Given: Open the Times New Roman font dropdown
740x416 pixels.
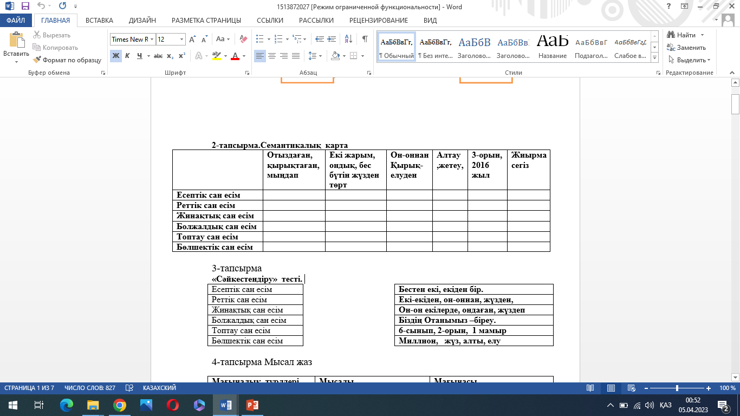Looking at the screenshot, I should [152, 40].
